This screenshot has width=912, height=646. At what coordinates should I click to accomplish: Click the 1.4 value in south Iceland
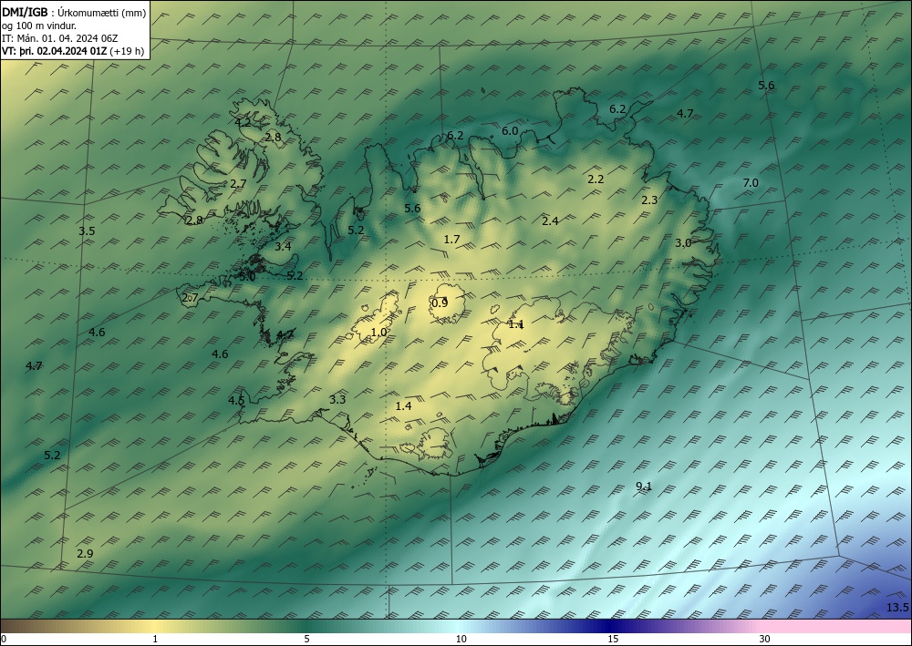click(x=403, y=405)
